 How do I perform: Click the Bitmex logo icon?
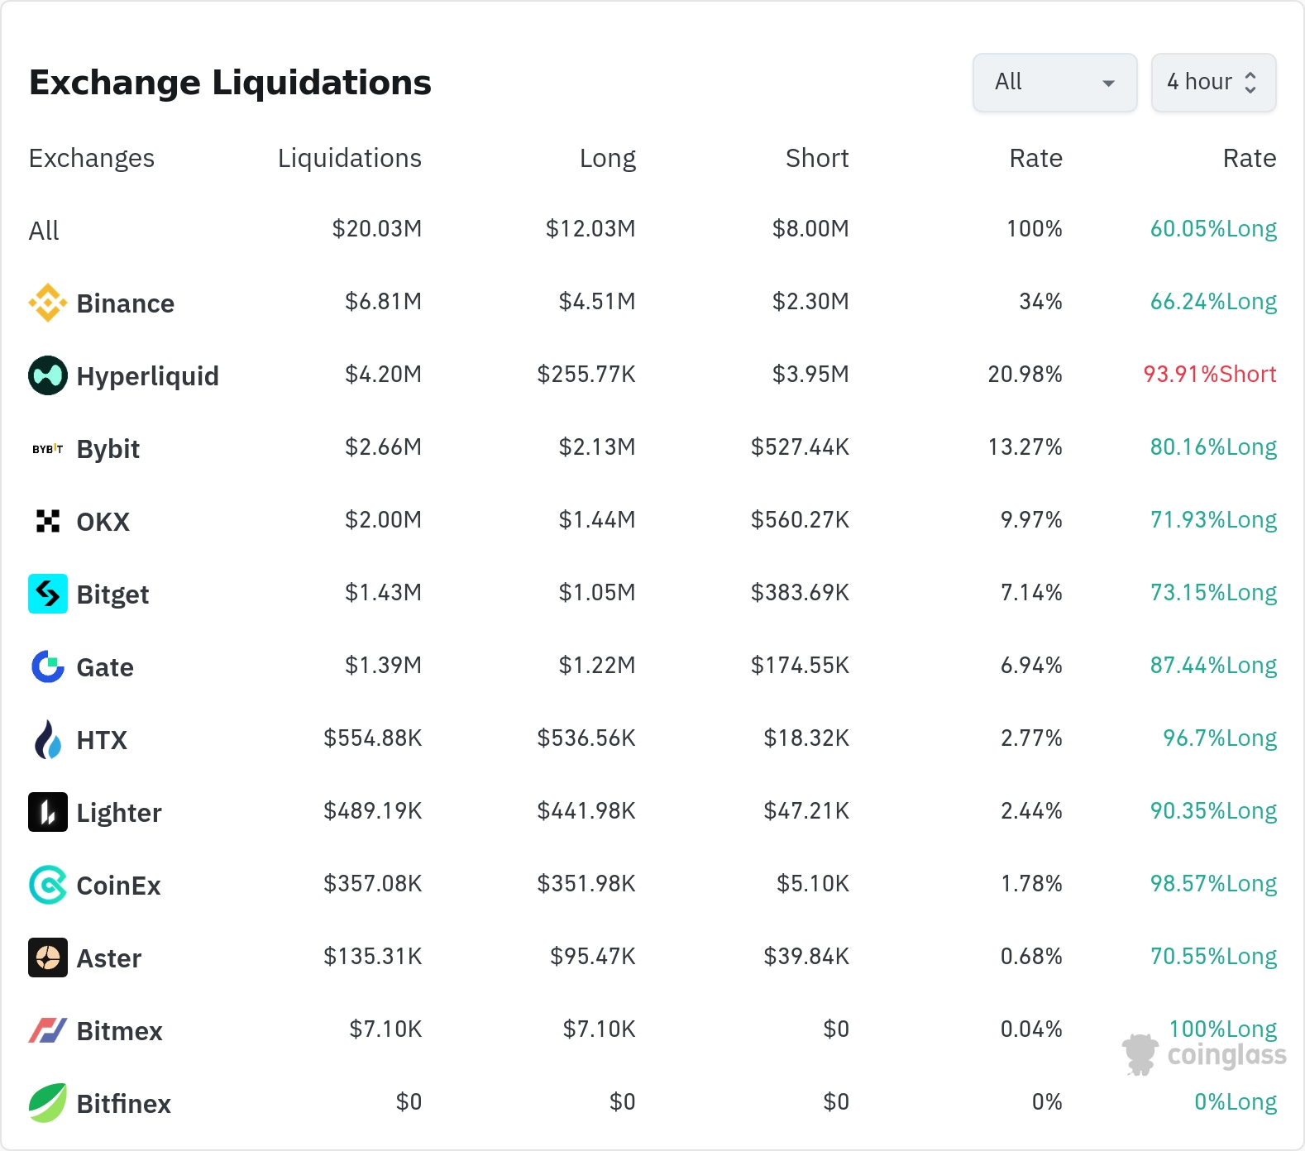tap(48, 1030)
